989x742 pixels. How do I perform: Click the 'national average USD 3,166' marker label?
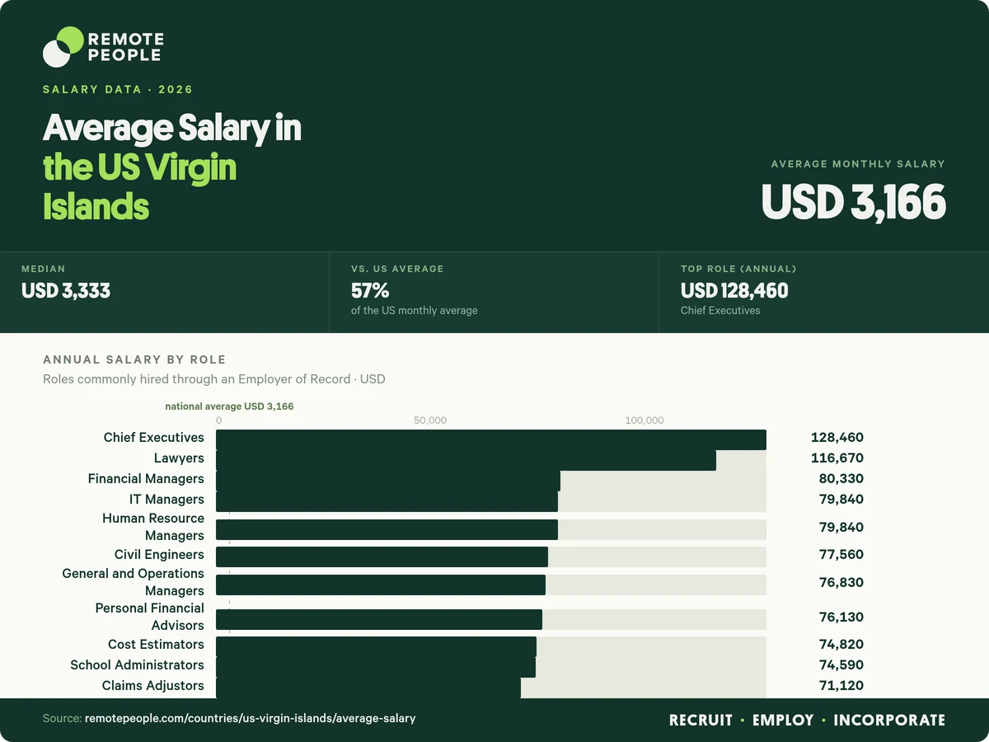pos(229,406)
